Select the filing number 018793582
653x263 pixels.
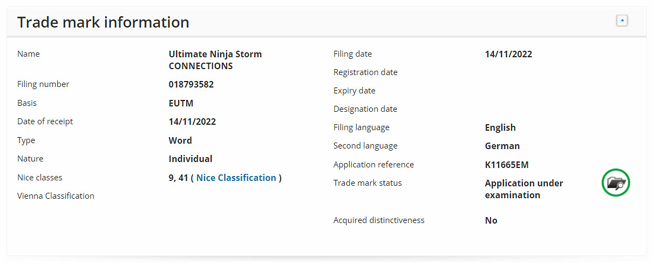pyautogui.click(x=191, y=84)
